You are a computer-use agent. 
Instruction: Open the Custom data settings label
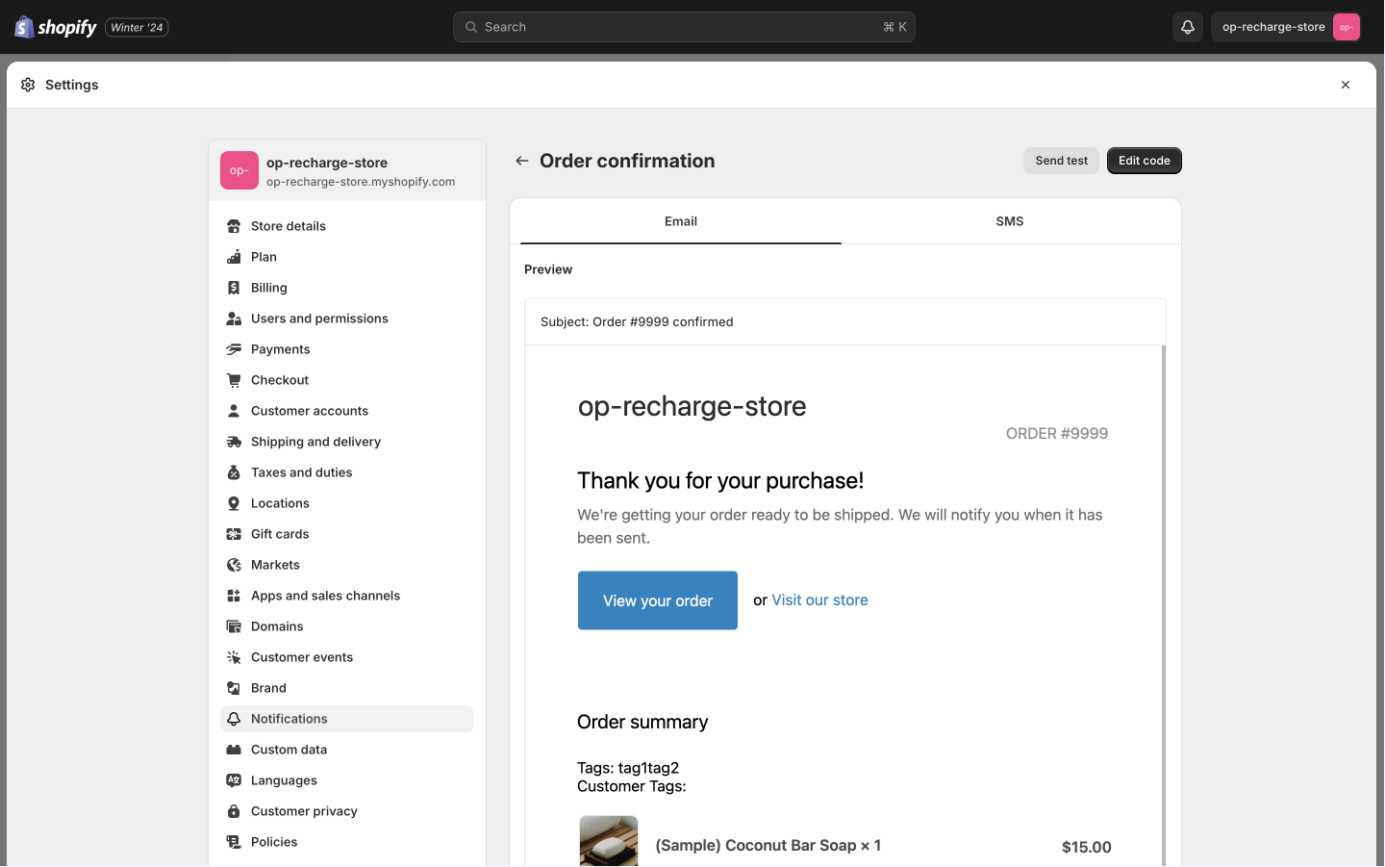tap(289, 750)
